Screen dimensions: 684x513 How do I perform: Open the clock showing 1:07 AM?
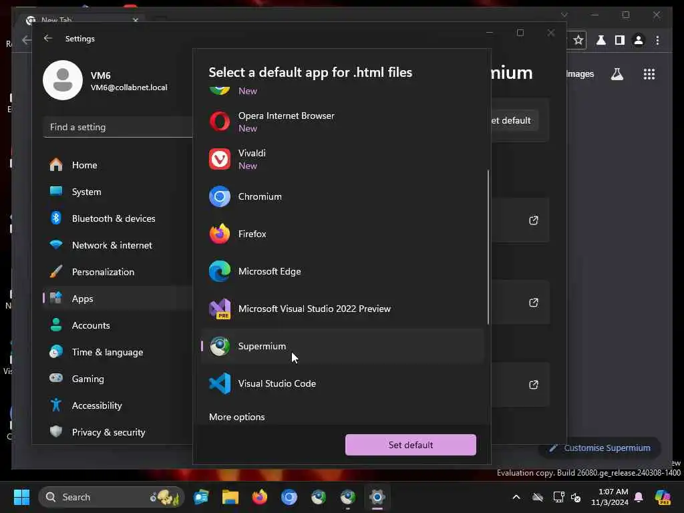(x=610, y=497)
